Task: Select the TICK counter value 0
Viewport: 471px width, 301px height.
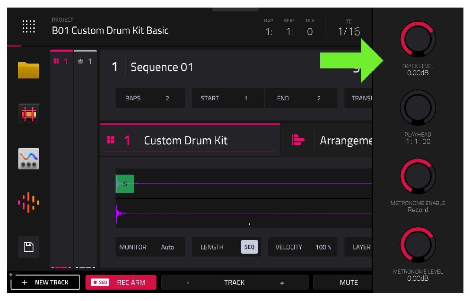Action: tap(310, 31)
